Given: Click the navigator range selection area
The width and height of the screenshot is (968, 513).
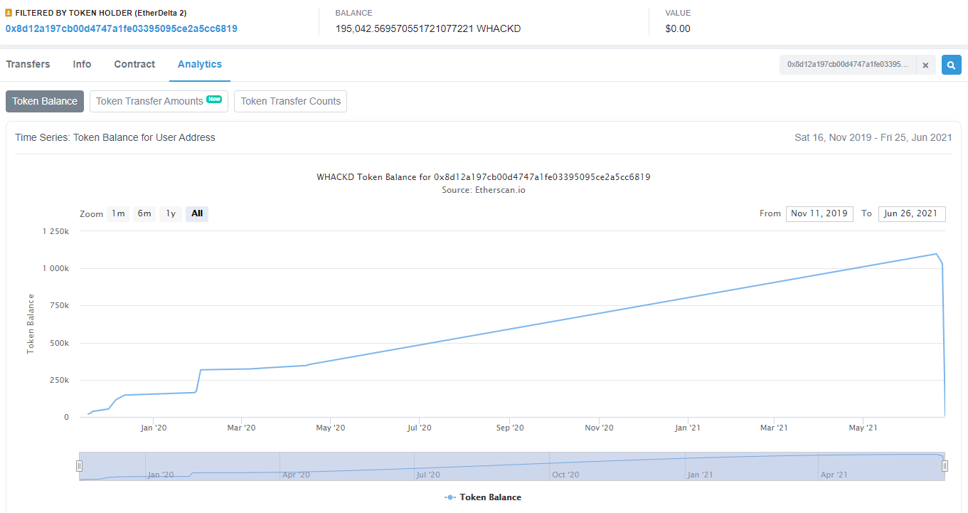Looking at the screenshot, I should [x=512, y=466].
